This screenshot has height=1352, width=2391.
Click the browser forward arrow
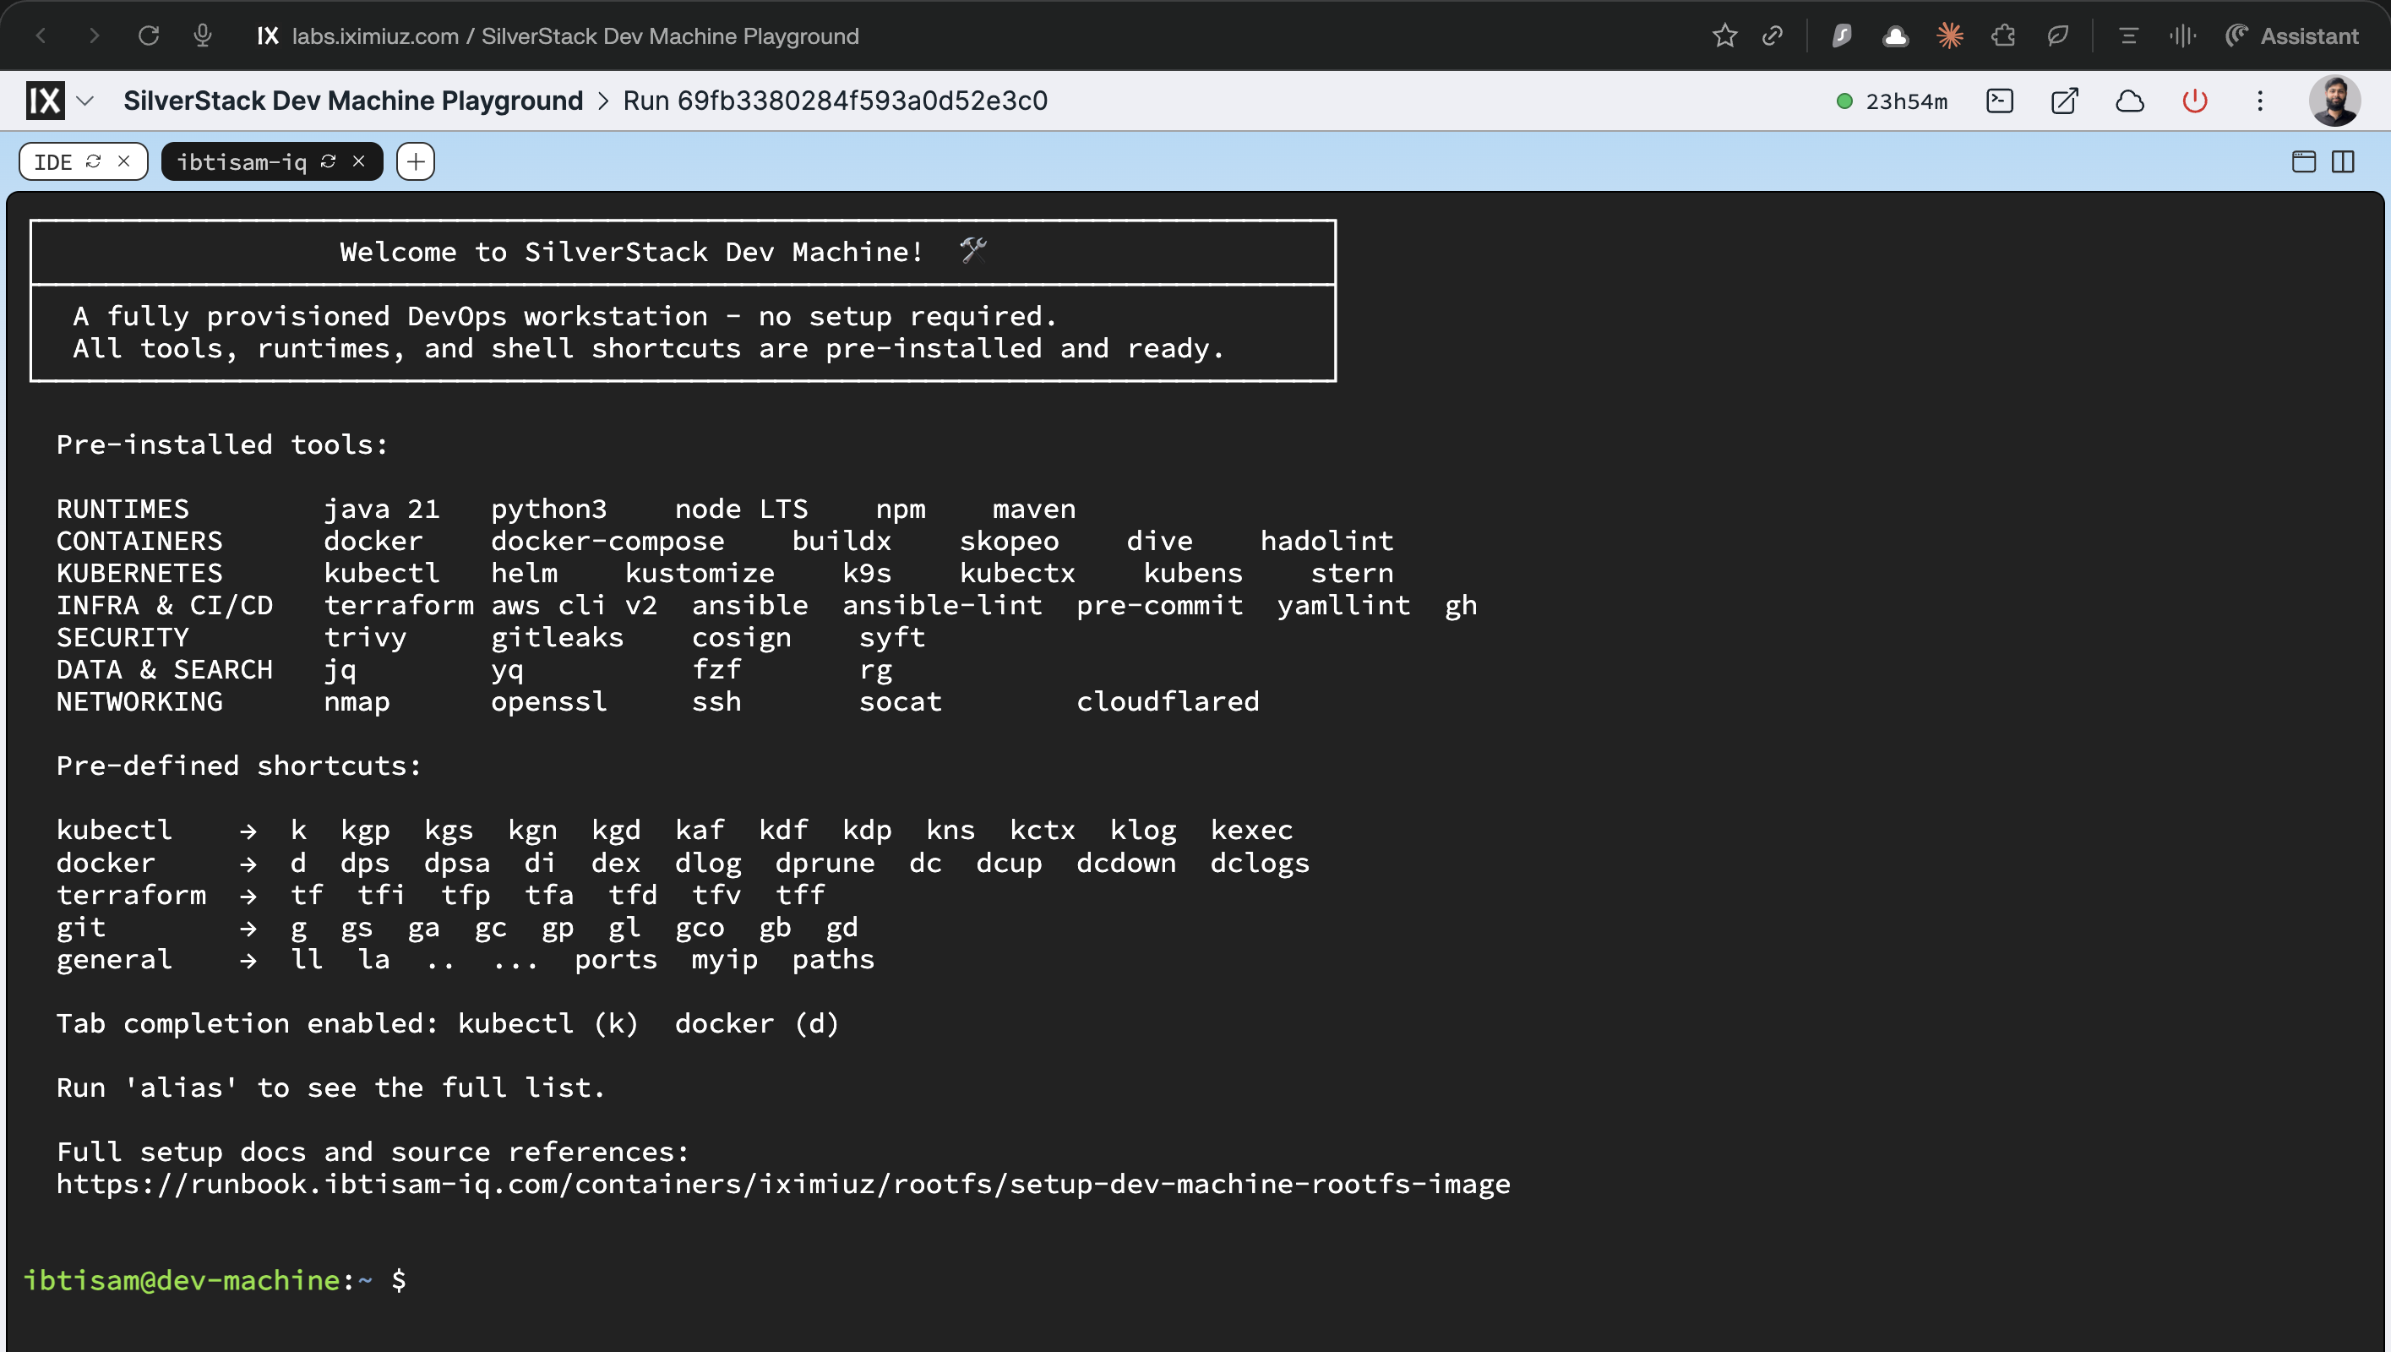coord(94,36)
